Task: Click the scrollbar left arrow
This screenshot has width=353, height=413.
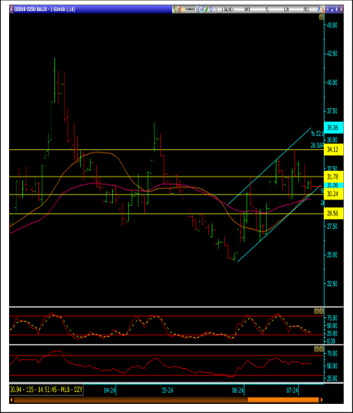Action: [x=11, y=400]
